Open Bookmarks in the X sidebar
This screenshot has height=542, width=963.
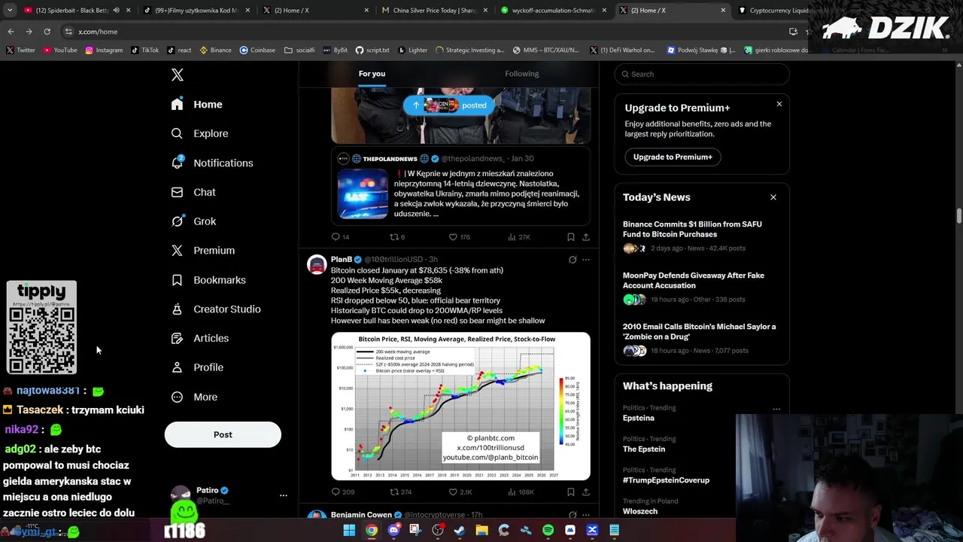(208, 280)
